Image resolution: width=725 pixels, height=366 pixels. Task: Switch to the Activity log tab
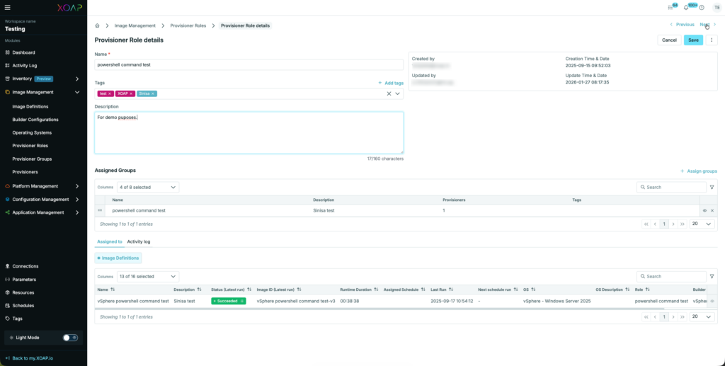coord(138,241)
